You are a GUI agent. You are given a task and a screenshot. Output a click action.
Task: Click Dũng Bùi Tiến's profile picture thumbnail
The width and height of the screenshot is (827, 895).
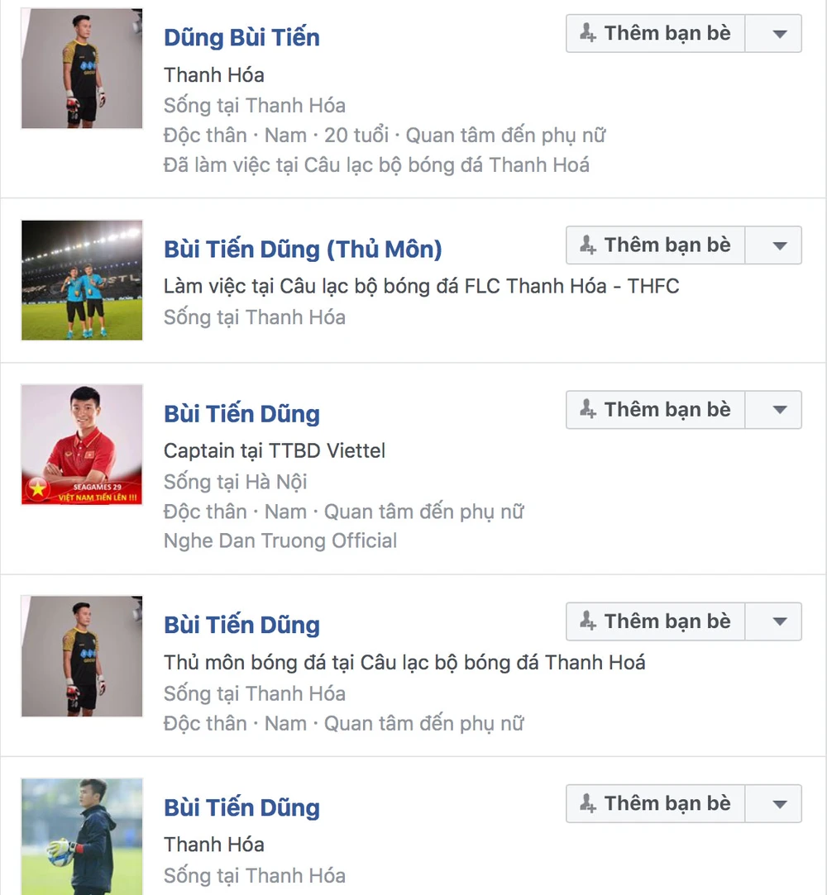point(82,69)
